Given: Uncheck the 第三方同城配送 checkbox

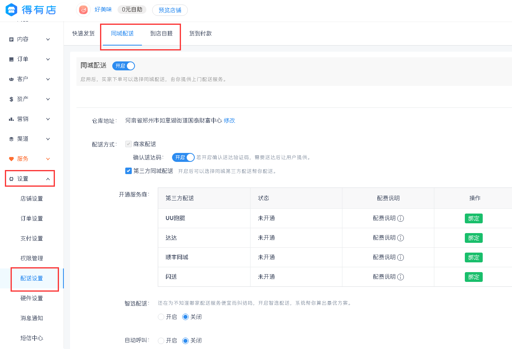Looking at the screenshot, I should [x=129, y=171].
